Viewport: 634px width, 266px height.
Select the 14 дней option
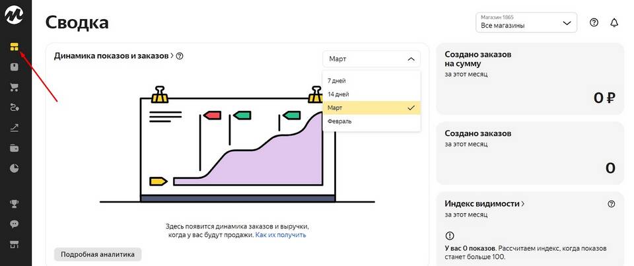pos(338,94)
